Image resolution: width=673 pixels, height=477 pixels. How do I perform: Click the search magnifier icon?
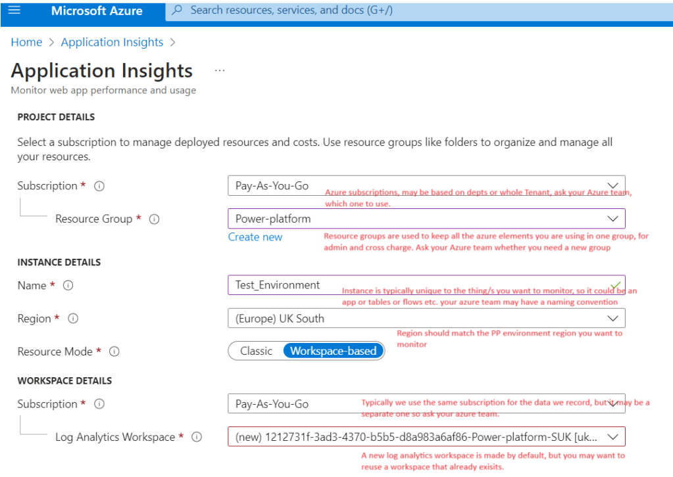pos(176,11)
